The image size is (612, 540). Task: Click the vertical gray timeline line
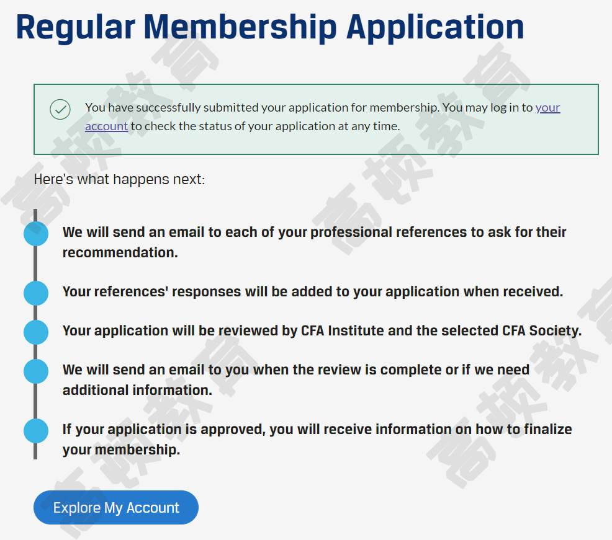point(35,334)
